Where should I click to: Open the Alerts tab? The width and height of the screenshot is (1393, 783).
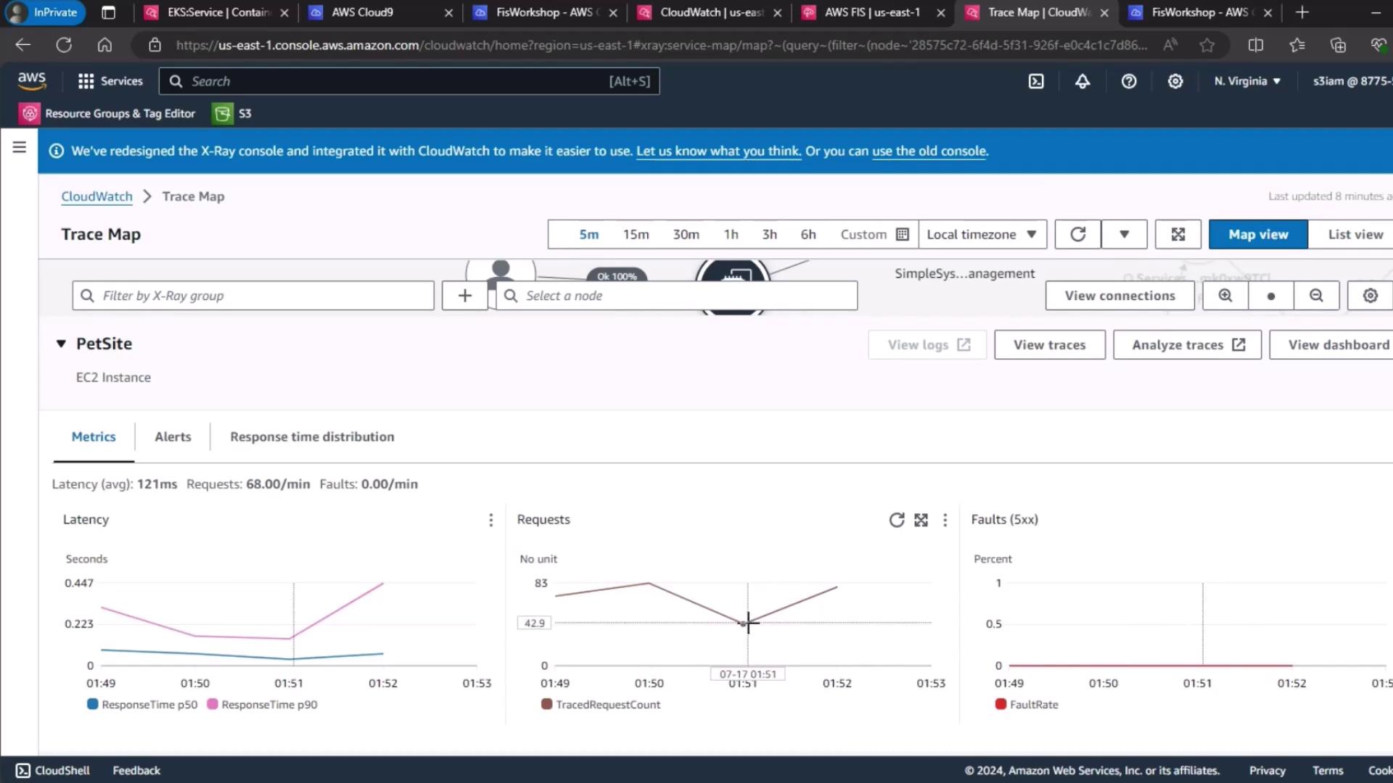[x=173, y=436]
